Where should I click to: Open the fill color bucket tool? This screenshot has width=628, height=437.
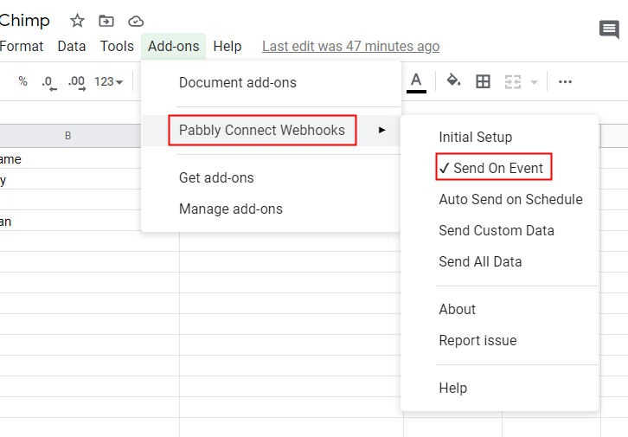pos(453,80)
